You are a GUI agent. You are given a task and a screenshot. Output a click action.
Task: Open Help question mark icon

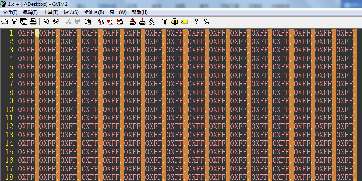tap(196, 22)
